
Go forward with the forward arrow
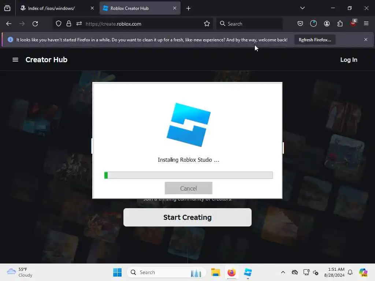pos(22,24)
